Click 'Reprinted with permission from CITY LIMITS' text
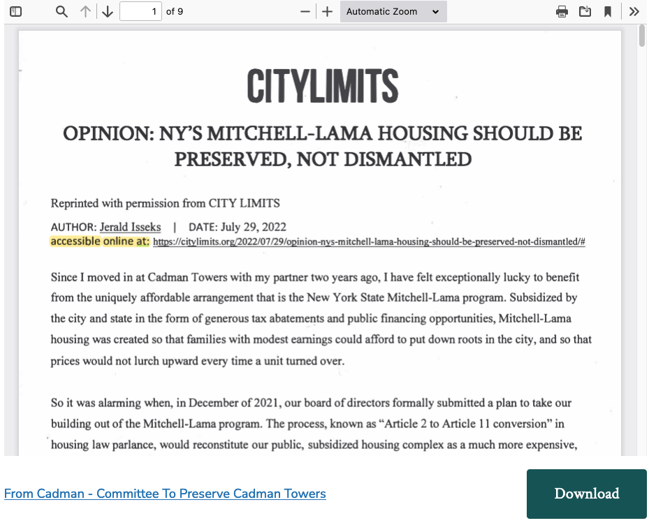This screenshot has height=523, width=649. pyautogui.click(x=165, y=203)
